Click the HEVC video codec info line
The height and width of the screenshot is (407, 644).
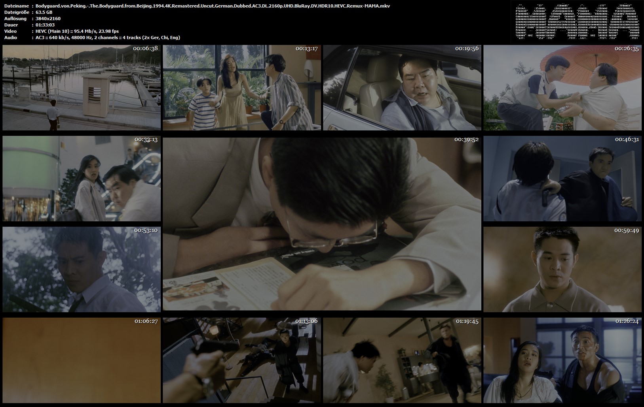[77, 31]
